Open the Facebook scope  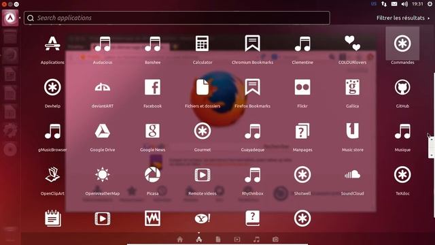[152, 87]
